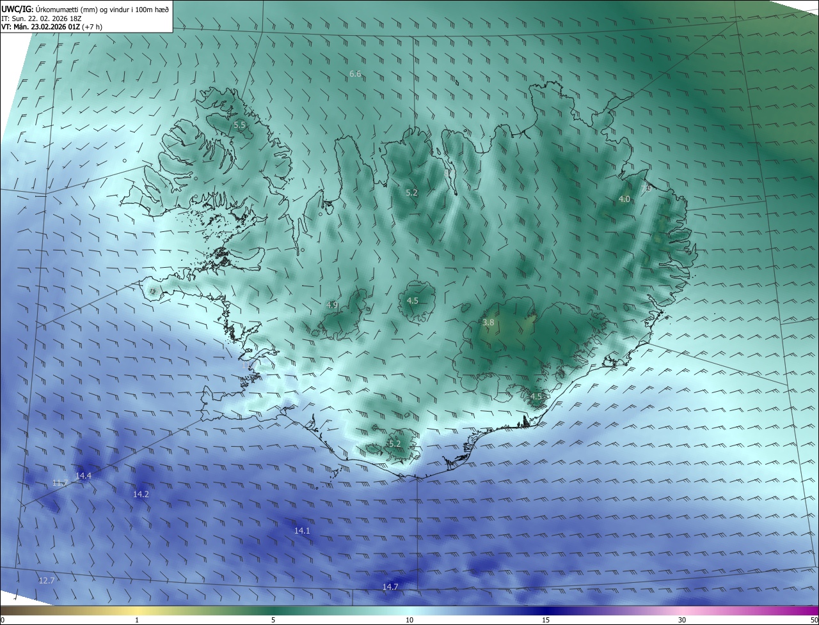Click the color scale tick labeled 0
Screen dimensions: 819x625
click(3, 620)
